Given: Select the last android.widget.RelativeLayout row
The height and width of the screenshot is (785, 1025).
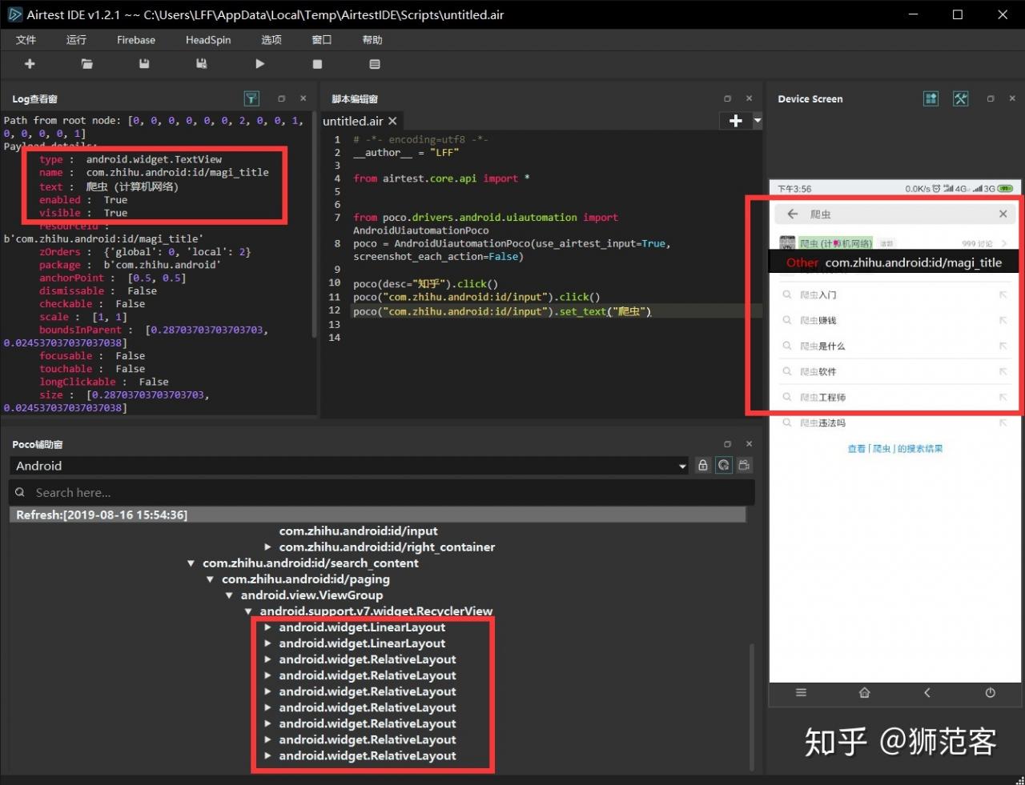Looking at the screenshot, I should (x=368, y=755).
